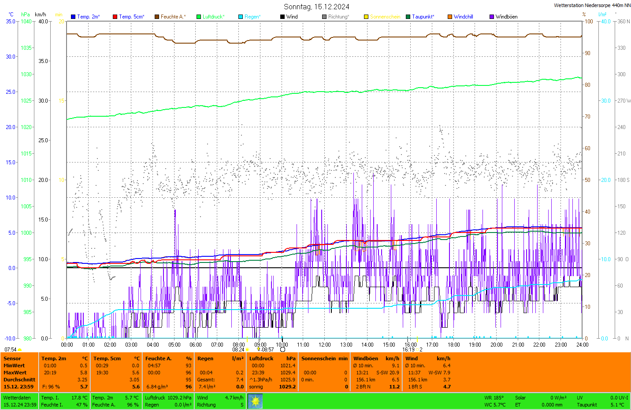Click the chart title Sonntag, 15.12.2024
The width and height of the screenshot is (631, 410).
316,7
